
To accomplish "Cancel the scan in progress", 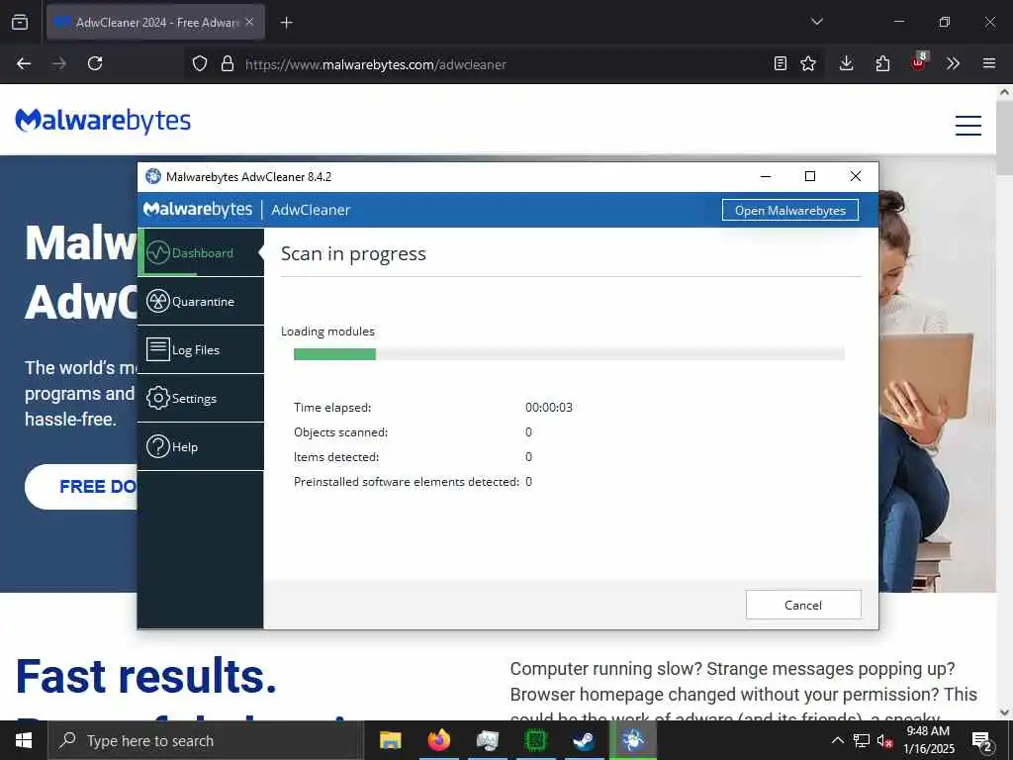I will [x=803, y=605].
